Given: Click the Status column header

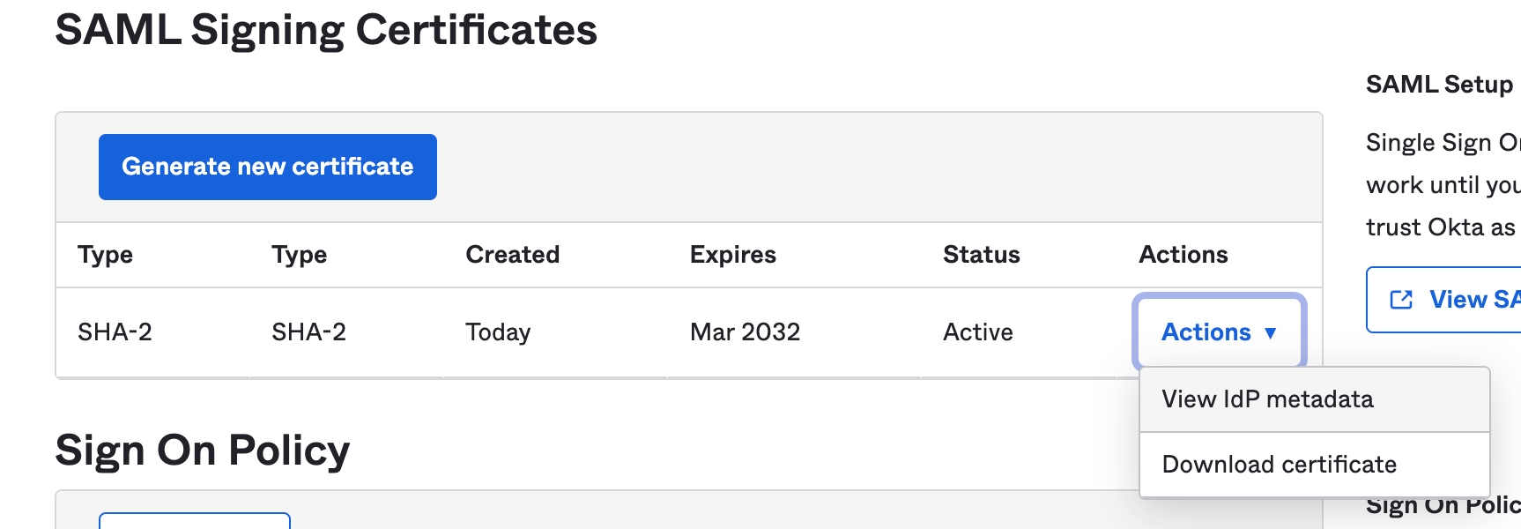Looking at the screenshot, I should (x=980, y=254).
